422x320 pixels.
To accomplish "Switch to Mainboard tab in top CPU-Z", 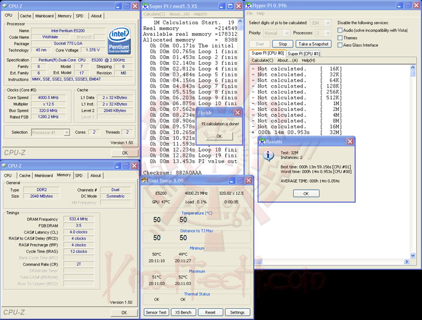I will coord(45,16).
